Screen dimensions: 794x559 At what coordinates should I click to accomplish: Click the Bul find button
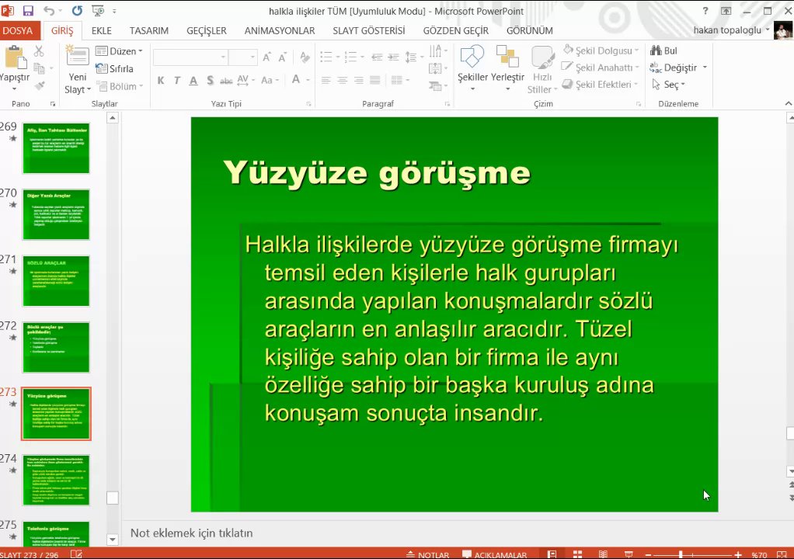663,50
